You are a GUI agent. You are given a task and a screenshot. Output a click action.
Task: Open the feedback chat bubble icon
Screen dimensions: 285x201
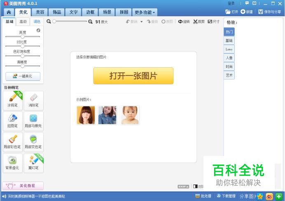(247, 3)
